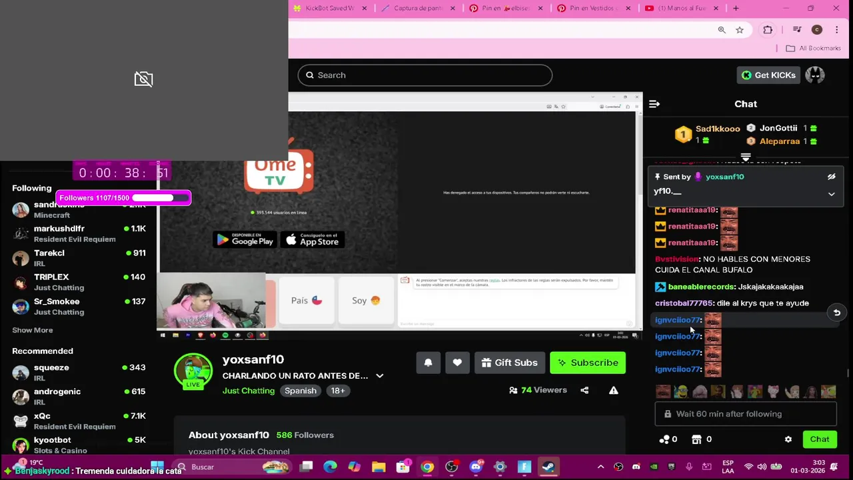
Task: Switch to Captura de pantalla tab
Action: click(x=419, y=8)
